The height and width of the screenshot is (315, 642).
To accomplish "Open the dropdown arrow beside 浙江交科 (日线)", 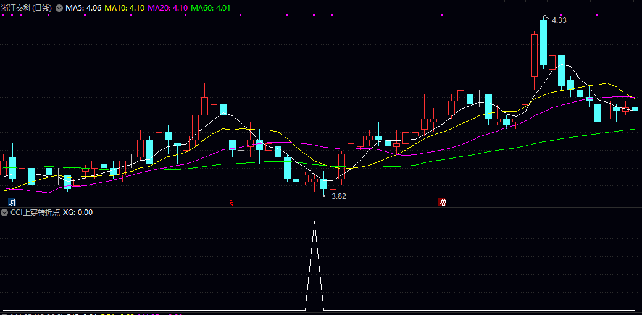I will tap(59, 8).
